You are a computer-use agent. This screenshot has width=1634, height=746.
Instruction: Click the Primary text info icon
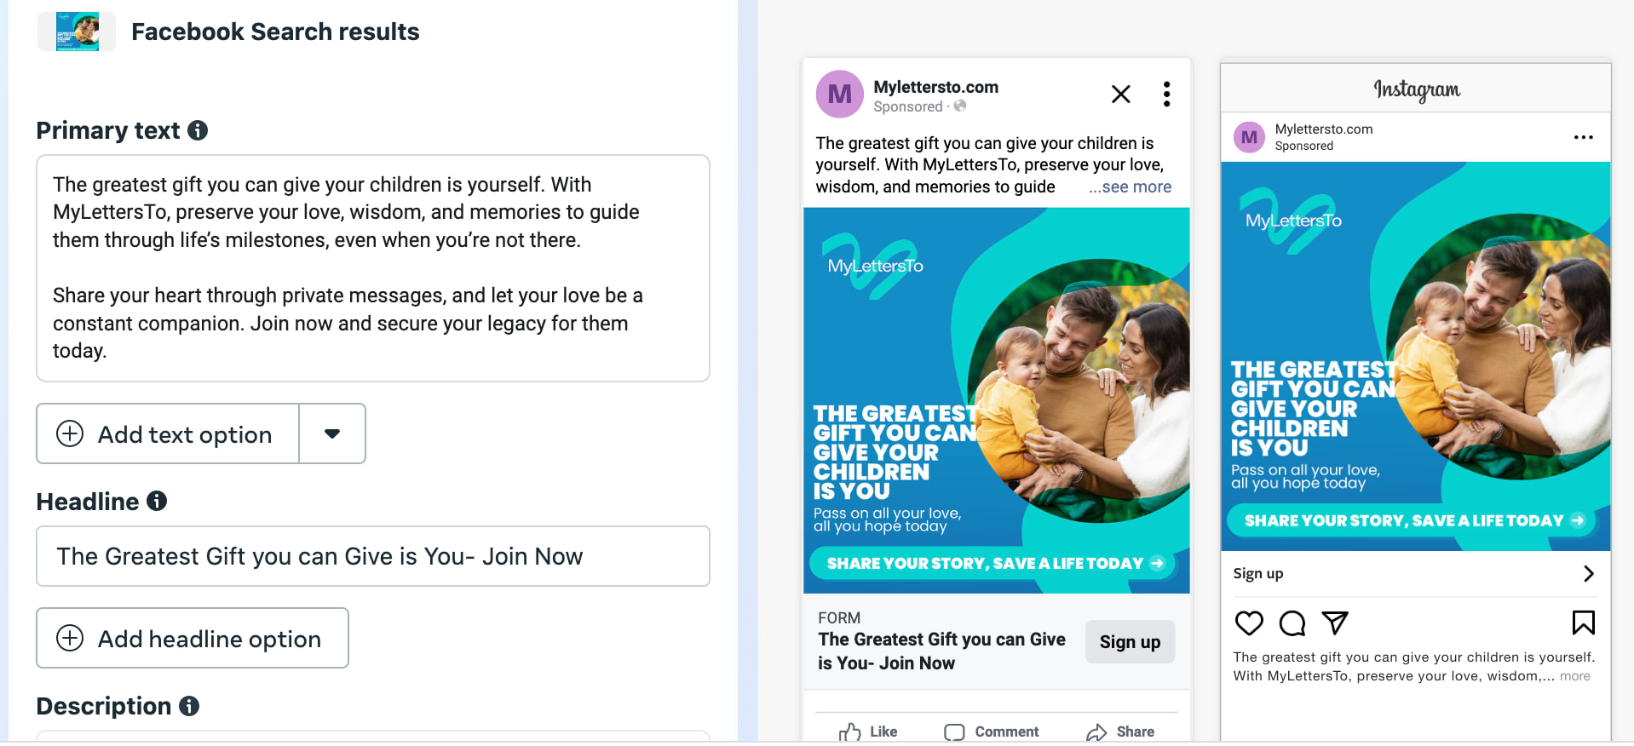(x=198, y=130)
